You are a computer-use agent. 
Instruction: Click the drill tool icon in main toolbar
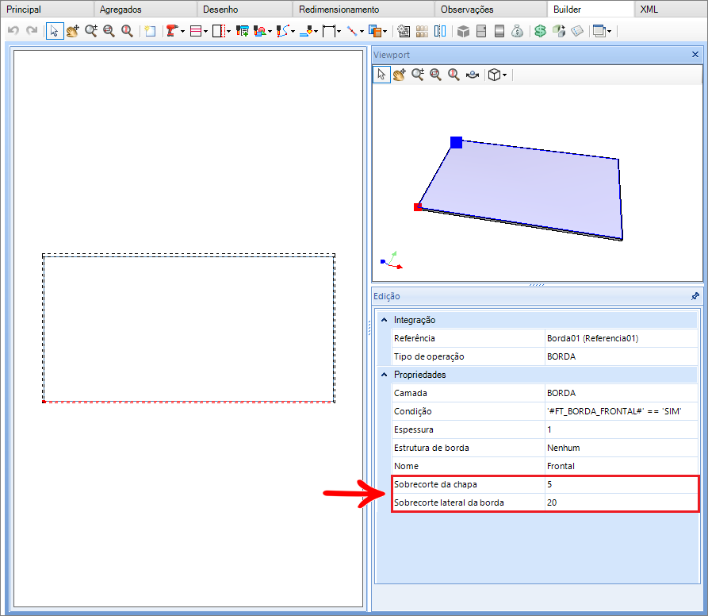click(171, 32)
